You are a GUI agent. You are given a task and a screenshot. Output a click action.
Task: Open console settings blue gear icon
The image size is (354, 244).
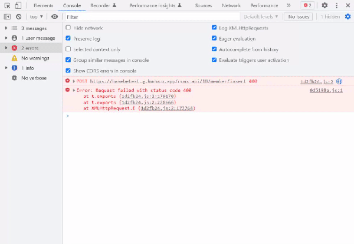click(348, 17)
